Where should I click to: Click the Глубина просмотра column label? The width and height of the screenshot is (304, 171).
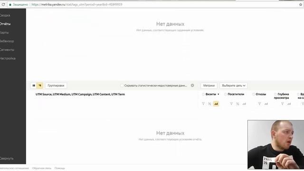[x=281, y=96]
